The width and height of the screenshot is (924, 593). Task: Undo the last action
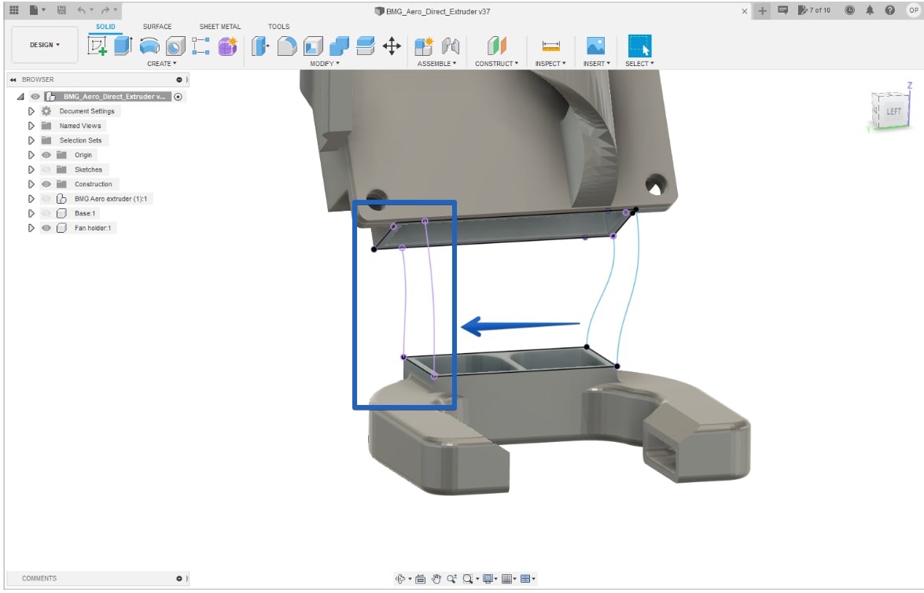(81, 10)
